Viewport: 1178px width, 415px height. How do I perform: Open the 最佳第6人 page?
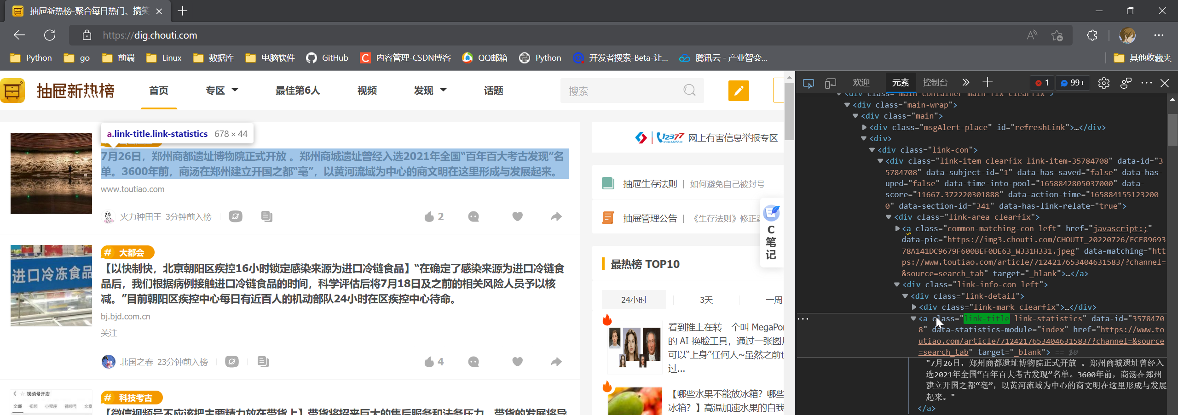click(297, 91)
